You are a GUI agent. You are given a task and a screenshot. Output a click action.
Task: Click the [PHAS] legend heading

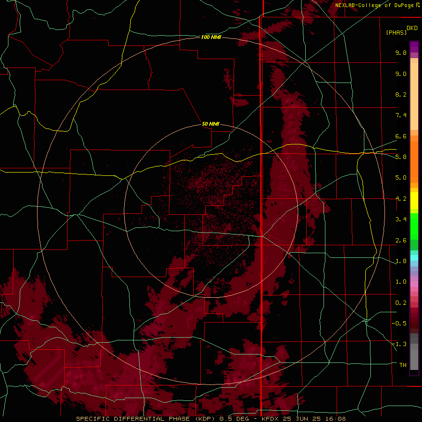pos(396,32)
